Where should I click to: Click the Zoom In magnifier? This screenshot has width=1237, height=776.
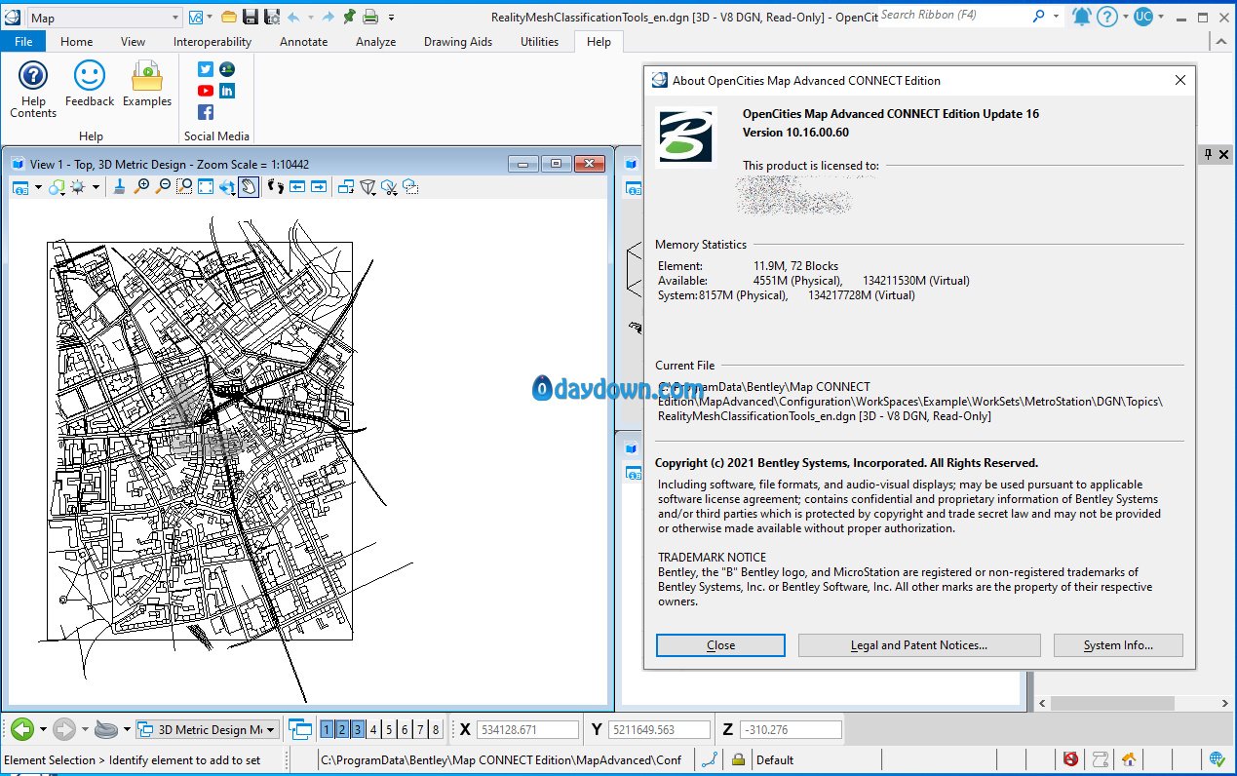[142, 186]
